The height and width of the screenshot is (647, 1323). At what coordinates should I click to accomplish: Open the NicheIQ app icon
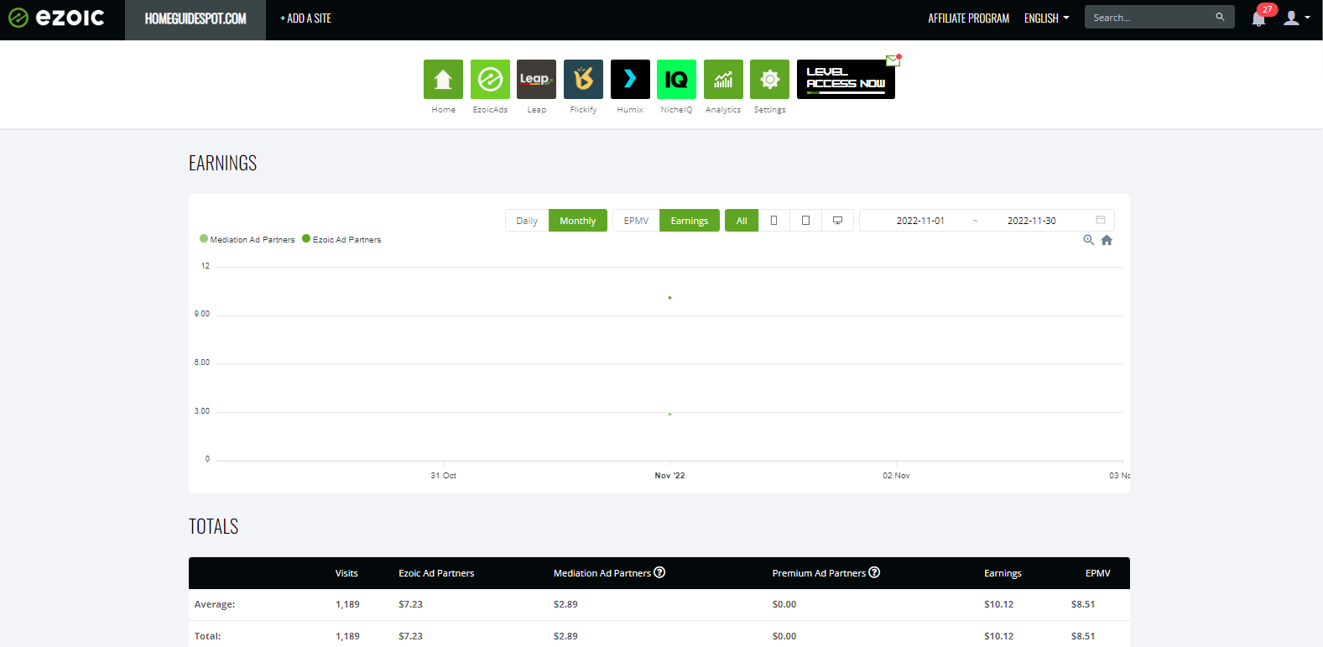pyautogui.click(x=676, y=79)
